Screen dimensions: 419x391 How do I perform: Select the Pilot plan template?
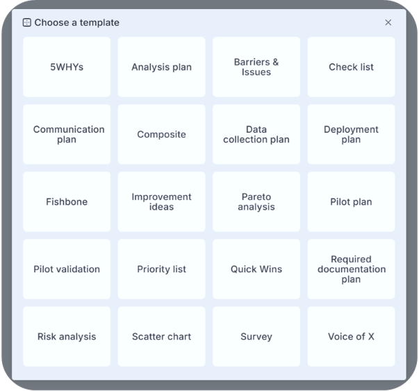point(351,202)
